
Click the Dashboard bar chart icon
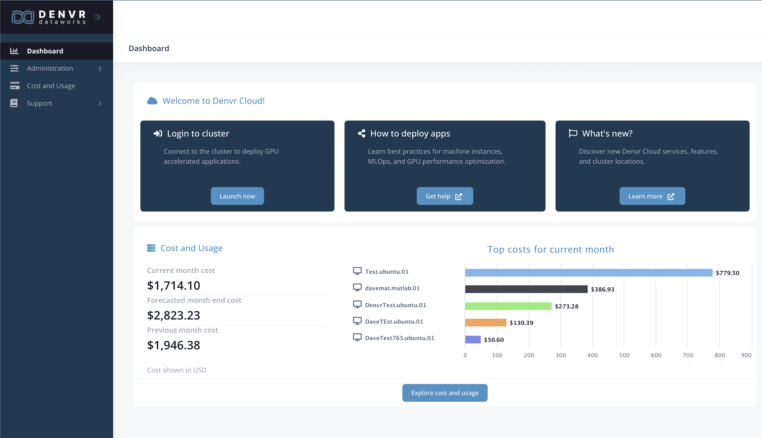point(14,51)
